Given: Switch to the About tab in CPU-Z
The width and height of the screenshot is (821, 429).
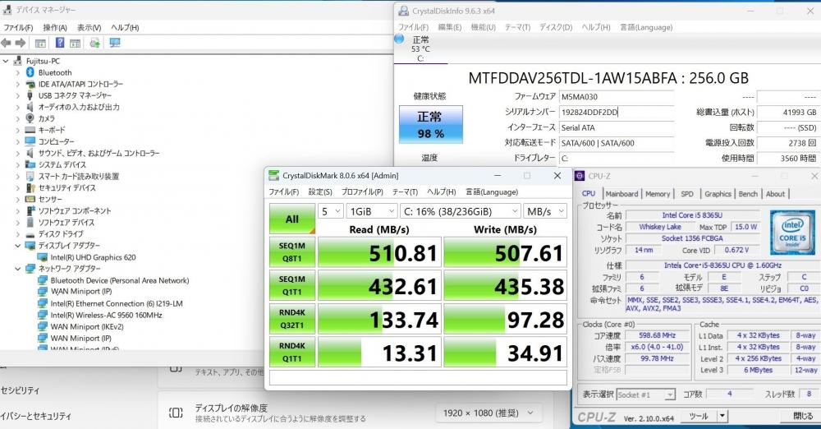Looking at the screenshot, I should coord(775,193).
